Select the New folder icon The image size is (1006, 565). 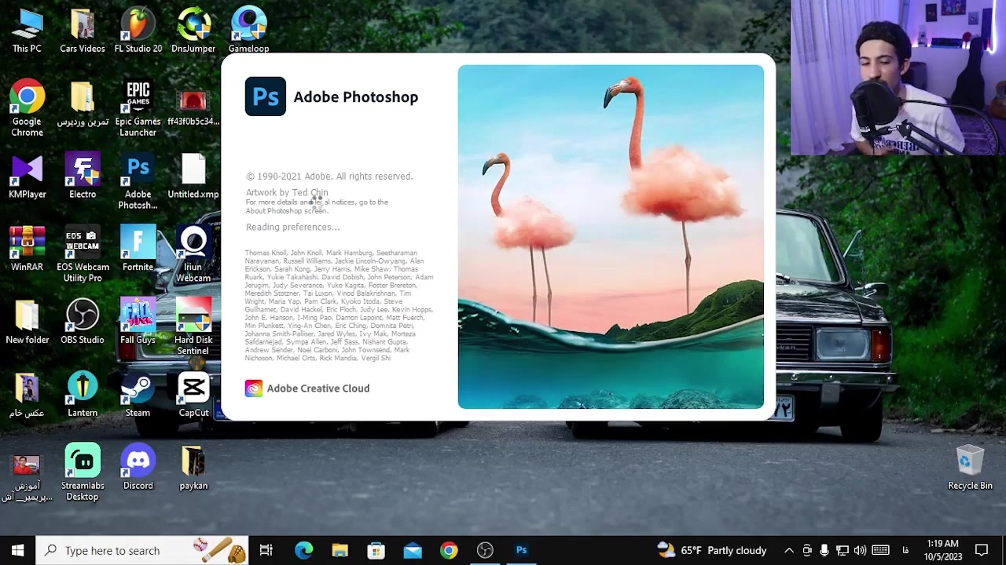pyautogui.click(x=27, y=323)
